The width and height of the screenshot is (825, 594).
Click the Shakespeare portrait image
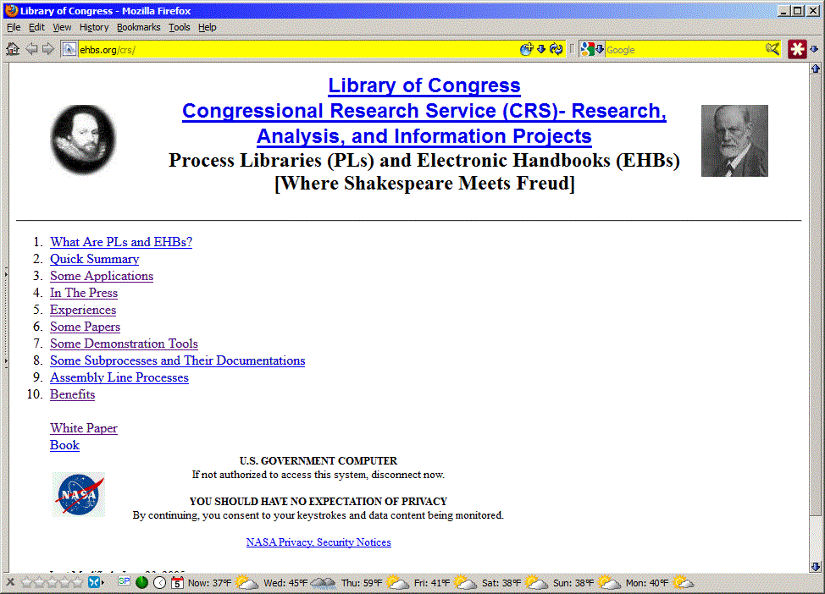tap(83, 140)
